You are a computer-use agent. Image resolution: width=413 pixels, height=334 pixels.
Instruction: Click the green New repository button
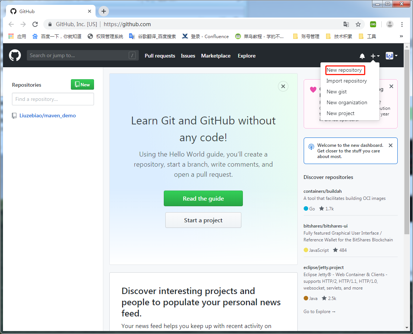[x=82, y=84]
